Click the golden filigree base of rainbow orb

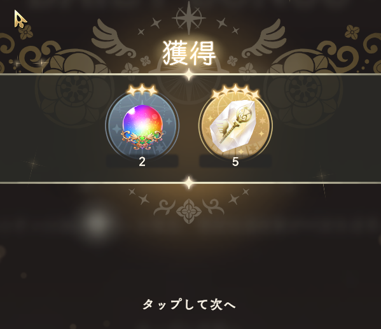pyautogui.click(x=142, y=139)
